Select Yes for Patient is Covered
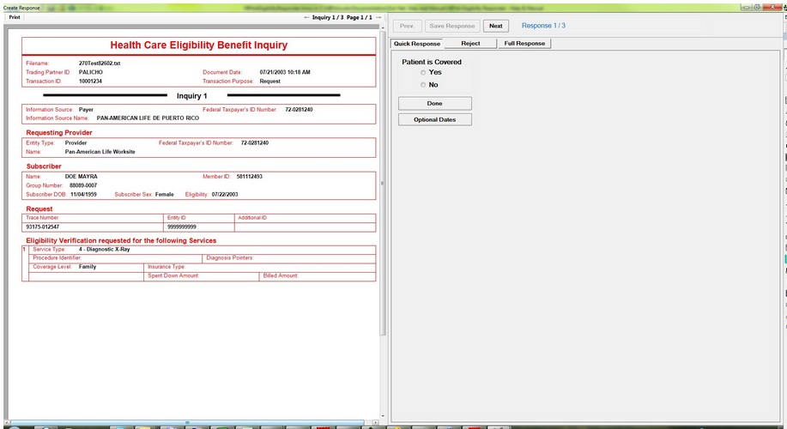 coord(423,73)
